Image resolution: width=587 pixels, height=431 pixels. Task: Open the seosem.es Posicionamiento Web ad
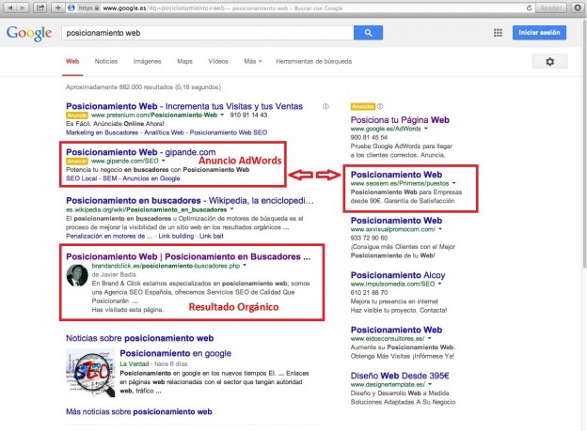pyautogui.click(x=396, y=175)
